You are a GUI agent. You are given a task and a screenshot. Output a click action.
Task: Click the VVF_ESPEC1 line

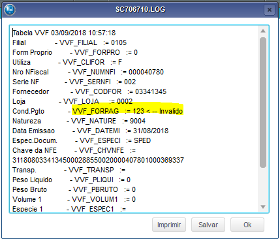coord(69,209)
